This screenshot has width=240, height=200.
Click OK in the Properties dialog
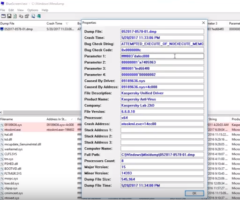click(194, 193)
